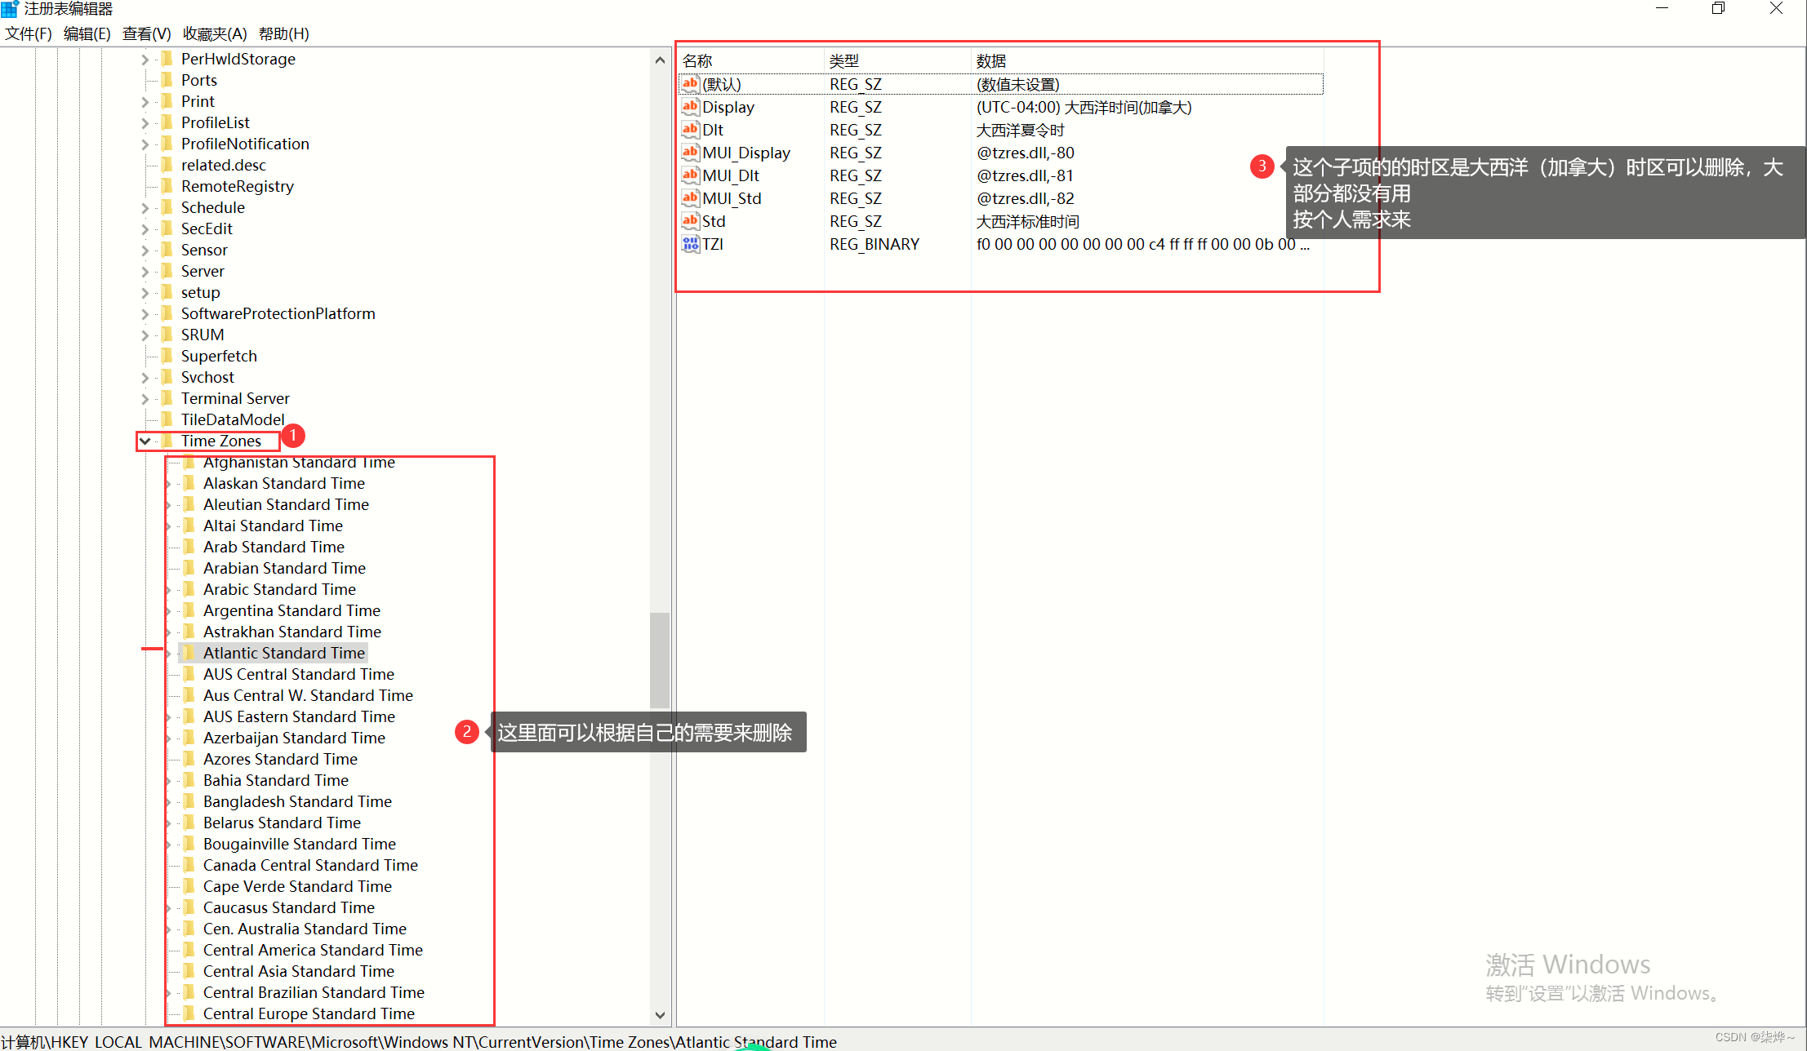
Task: Click the Arab Standard Time folder icon
Action: pyautogui.click(x=189, y=547)
